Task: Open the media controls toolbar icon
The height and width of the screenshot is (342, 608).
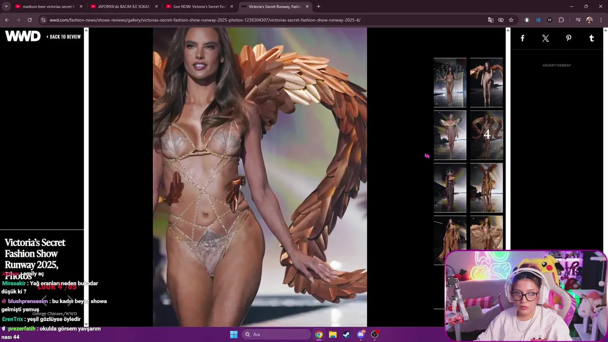Action: click(578, 20)
